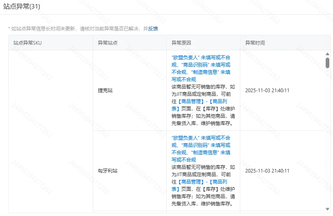This screenshot has height=216, width=333.
Task: Click the 异常时间 column header
Action: coord(255,43)
